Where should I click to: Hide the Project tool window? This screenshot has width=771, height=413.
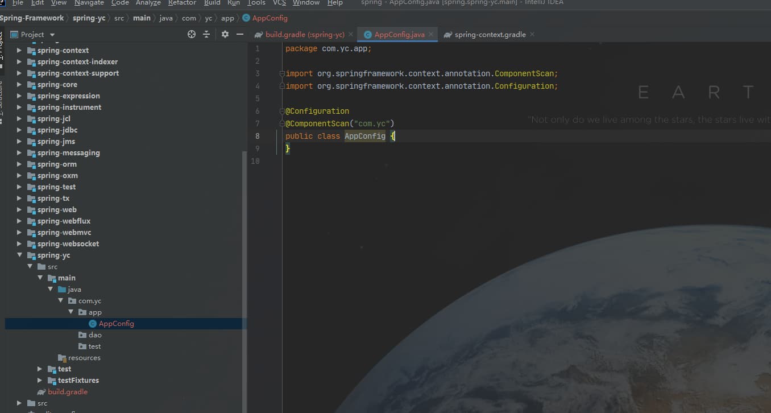click(240, 34)
